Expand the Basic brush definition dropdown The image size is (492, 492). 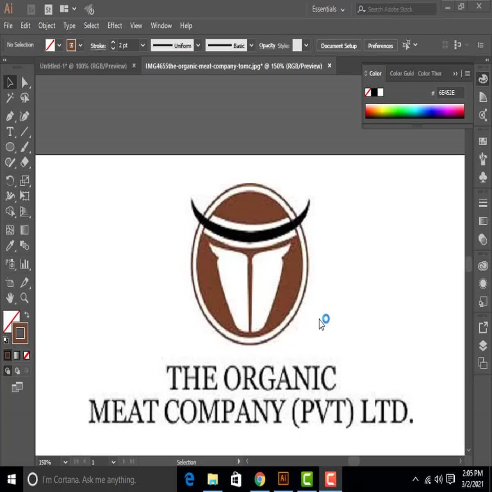point(252,45)
